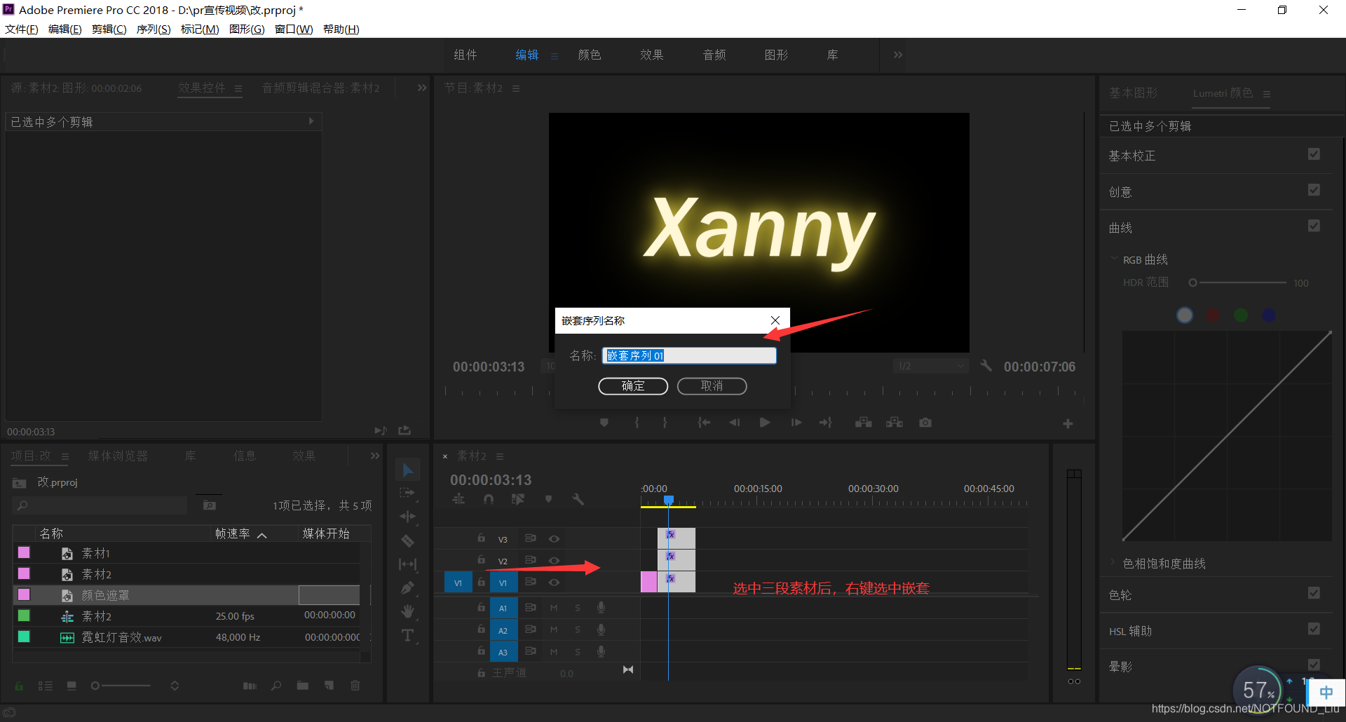Switch to the 颜色 workspace tab
The width and height of the screenshot is (1346, 722).
(x=590, y=55)
